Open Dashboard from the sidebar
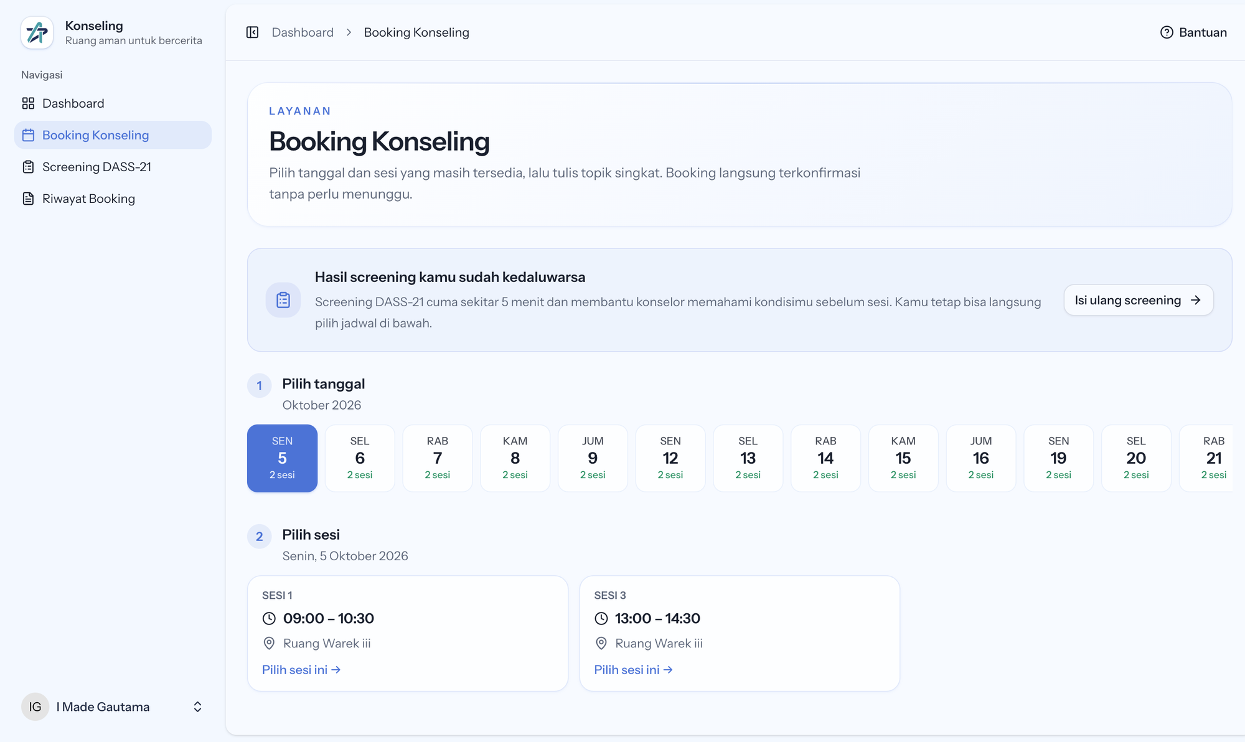 [x=113, y=103]
